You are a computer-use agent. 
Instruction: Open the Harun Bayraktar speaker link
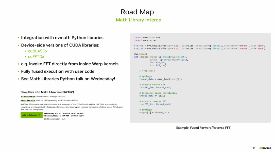coord(28,100)
